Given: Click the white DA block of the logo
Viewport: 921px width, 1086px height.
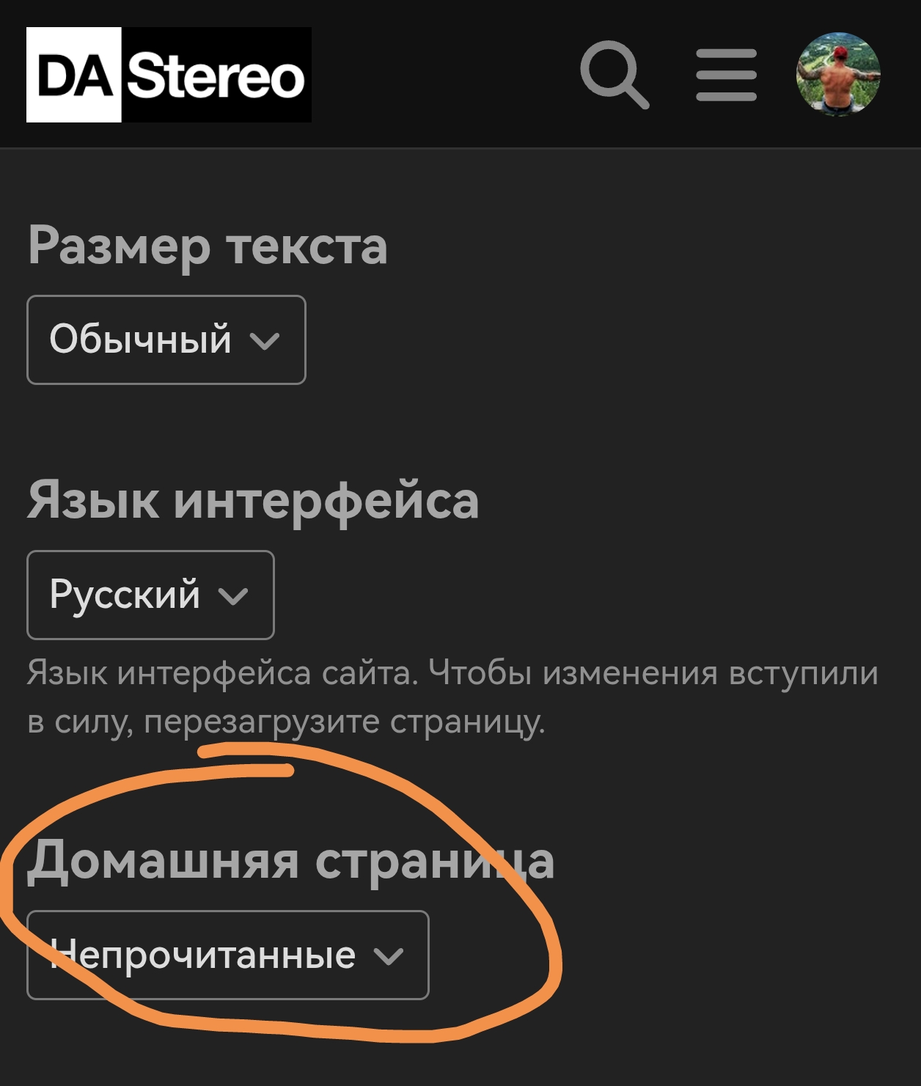Looking at the screenshot, I should pos(74,75).
